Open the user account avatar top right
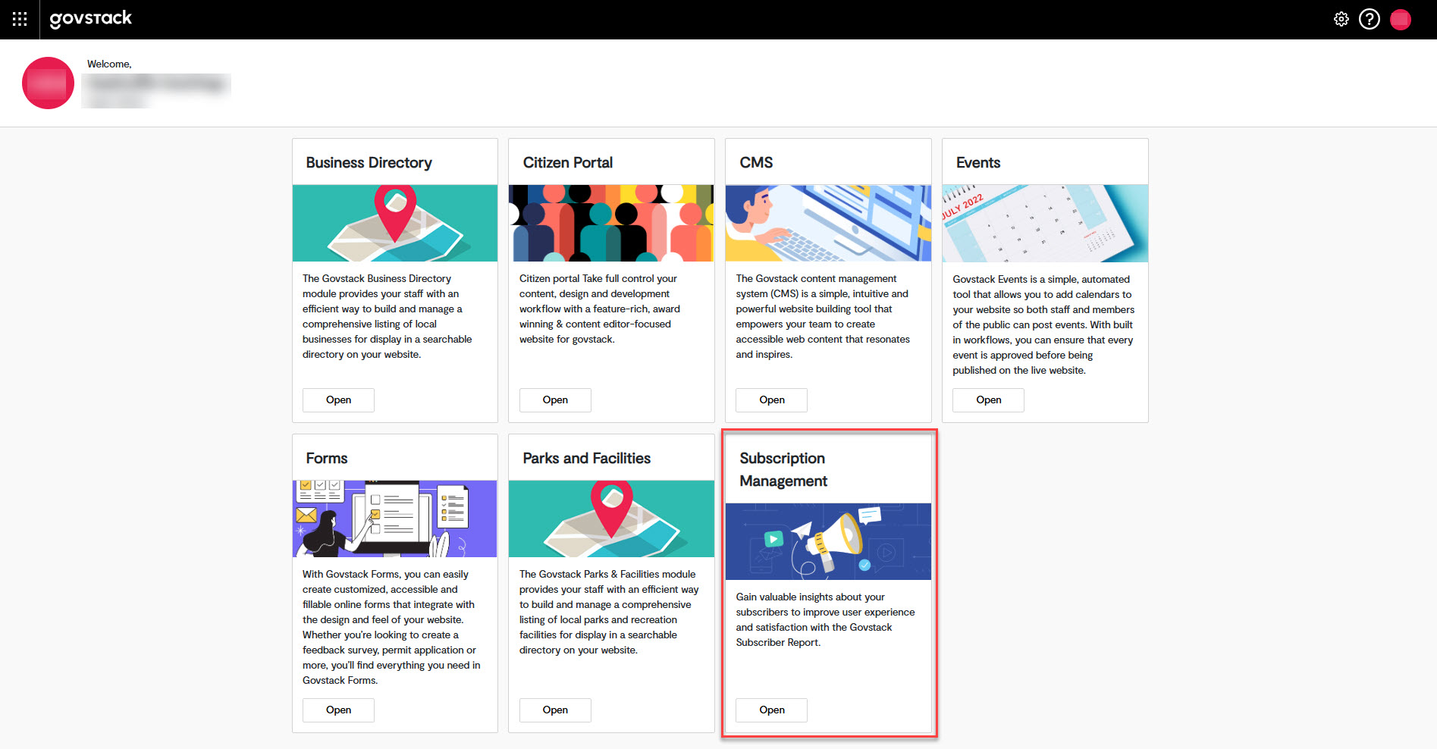1437x749 pixels. [x=1400, y=19]
